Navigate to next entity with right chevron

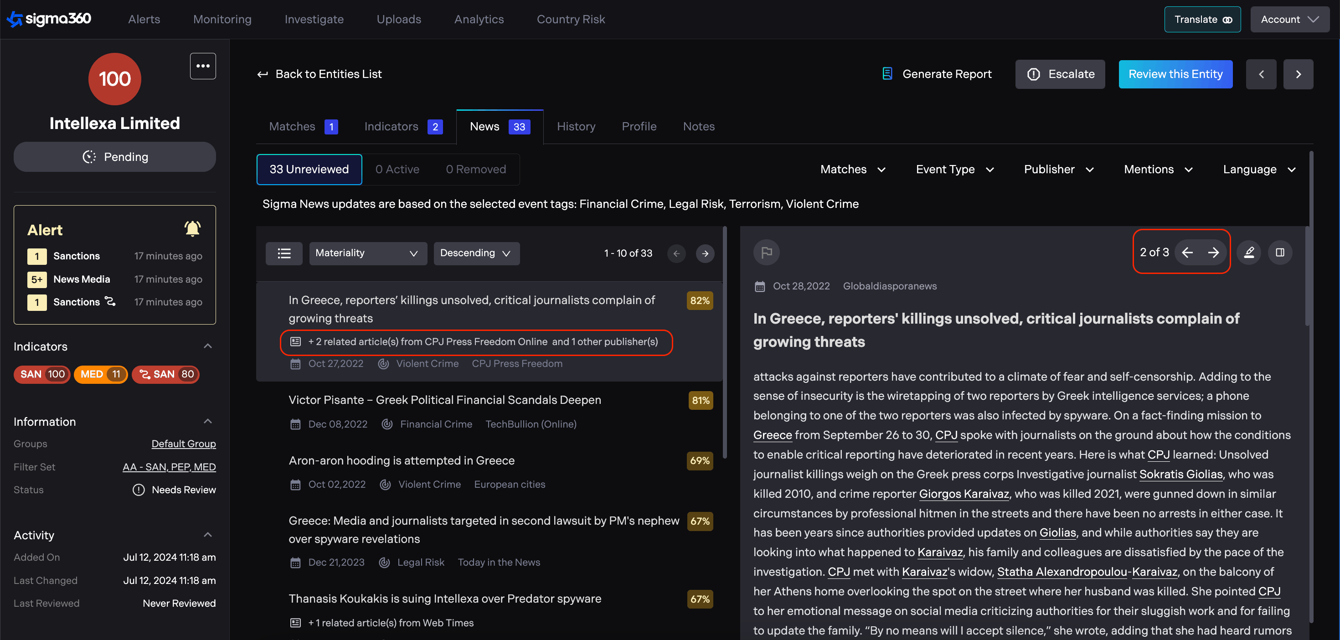[x=1298, y=74]
